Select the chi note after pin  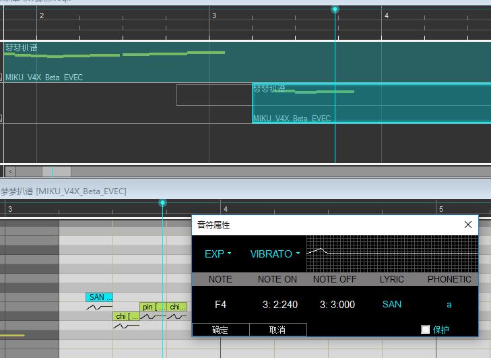click(177, 307)
